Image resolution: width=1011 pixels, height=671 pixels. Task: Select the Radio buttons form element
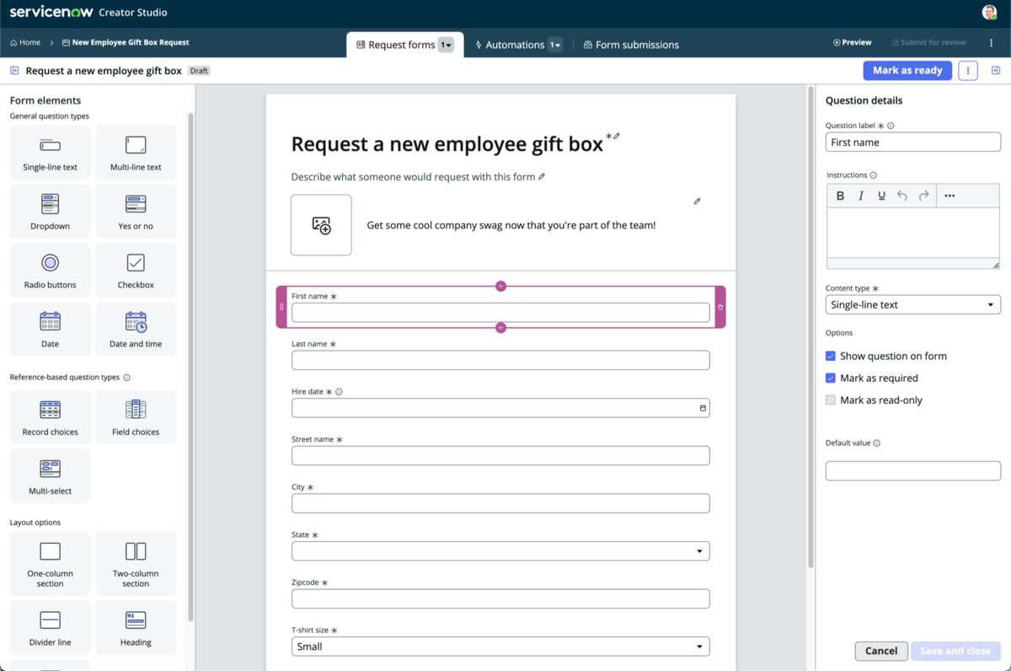pyautogui.click(x=50, y=270)
